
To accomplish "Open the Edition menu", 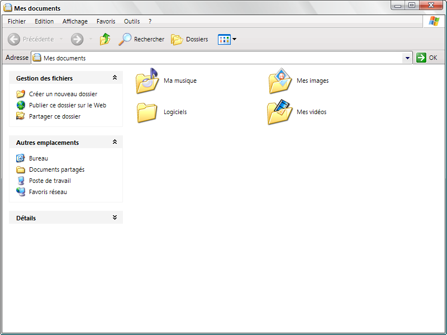I will [44, 21].
